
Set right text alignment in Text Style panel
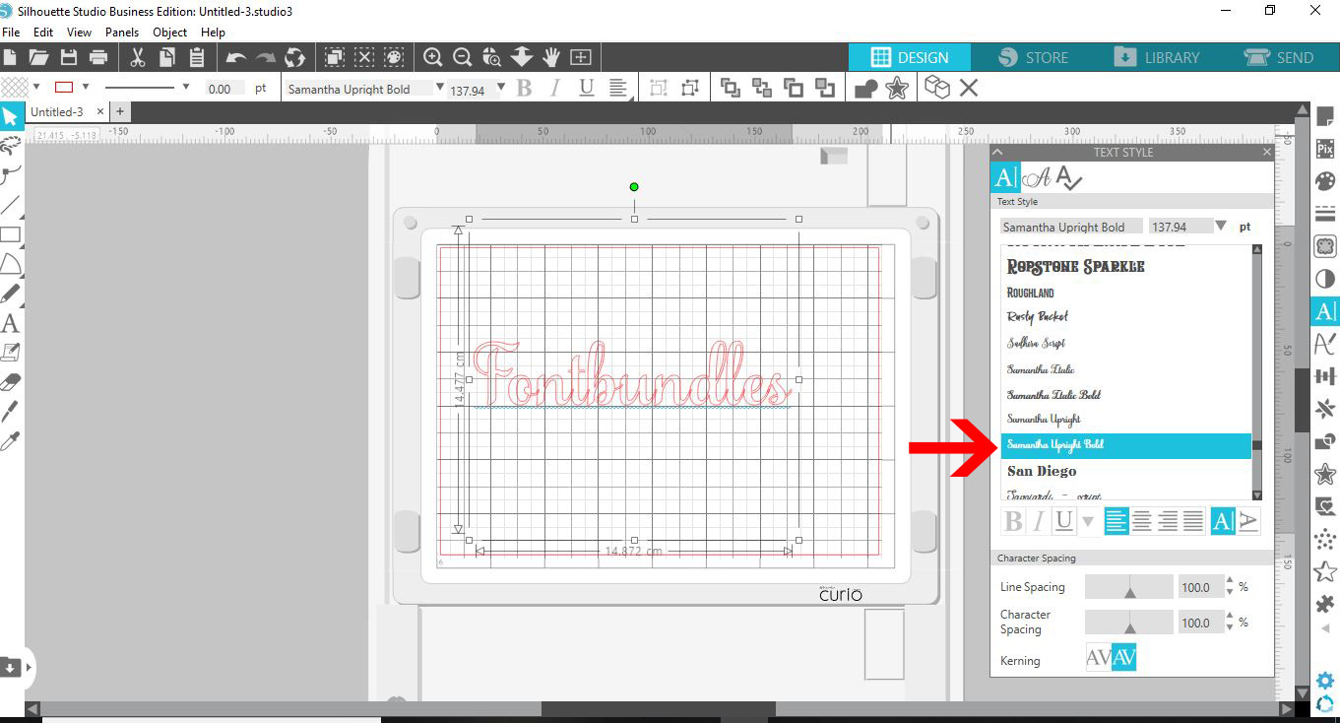1168,521
